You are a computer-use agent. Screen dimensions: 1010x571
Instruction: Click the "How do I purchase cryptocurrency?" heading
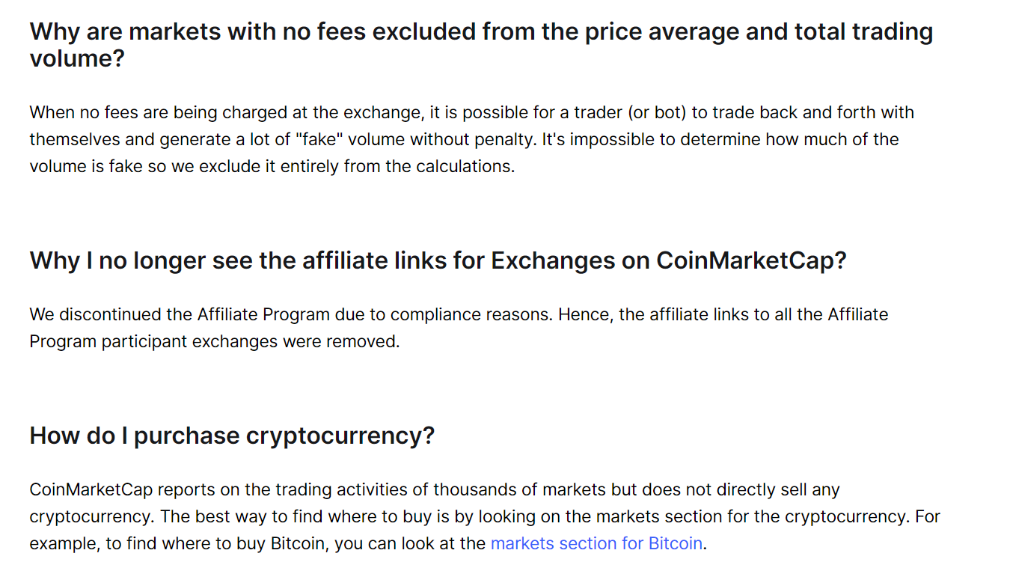[232, 436]
